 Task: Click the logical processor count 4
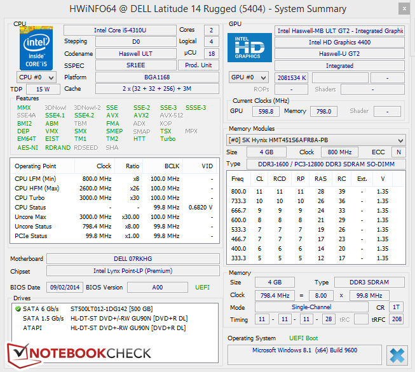[212, 41]
